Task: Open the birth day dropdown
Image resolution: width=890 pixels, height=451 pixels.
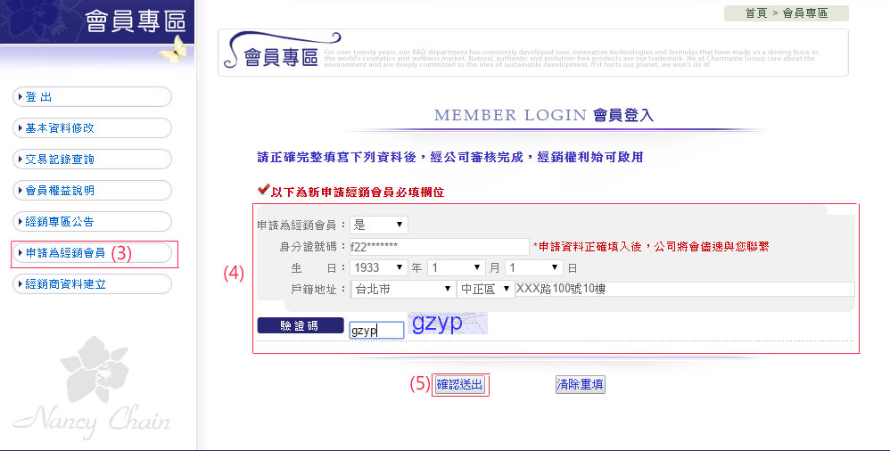Action: [x=533, y=267]
